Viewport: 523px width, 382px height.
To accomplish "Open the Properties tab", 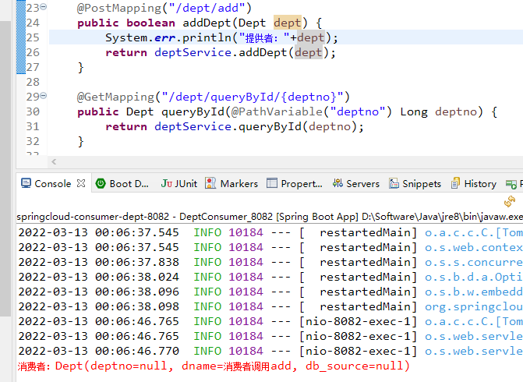I will [295, 183].
